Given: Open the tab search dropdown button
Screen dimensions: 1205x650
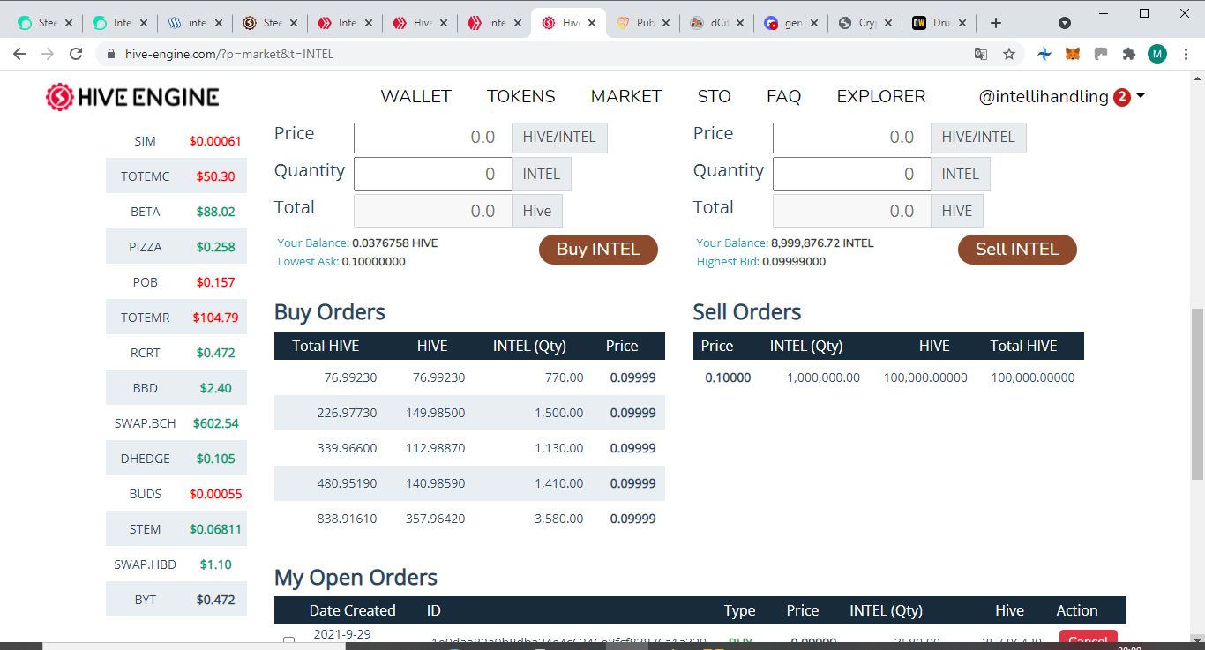Looking at the screenshot, I should 1065,23.
